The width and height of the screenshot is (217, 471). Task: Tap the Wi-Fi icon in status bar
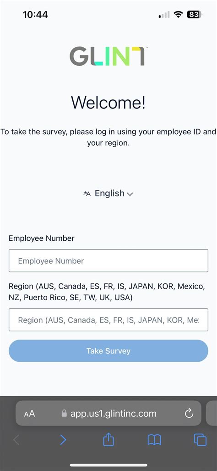click(179, 14)
